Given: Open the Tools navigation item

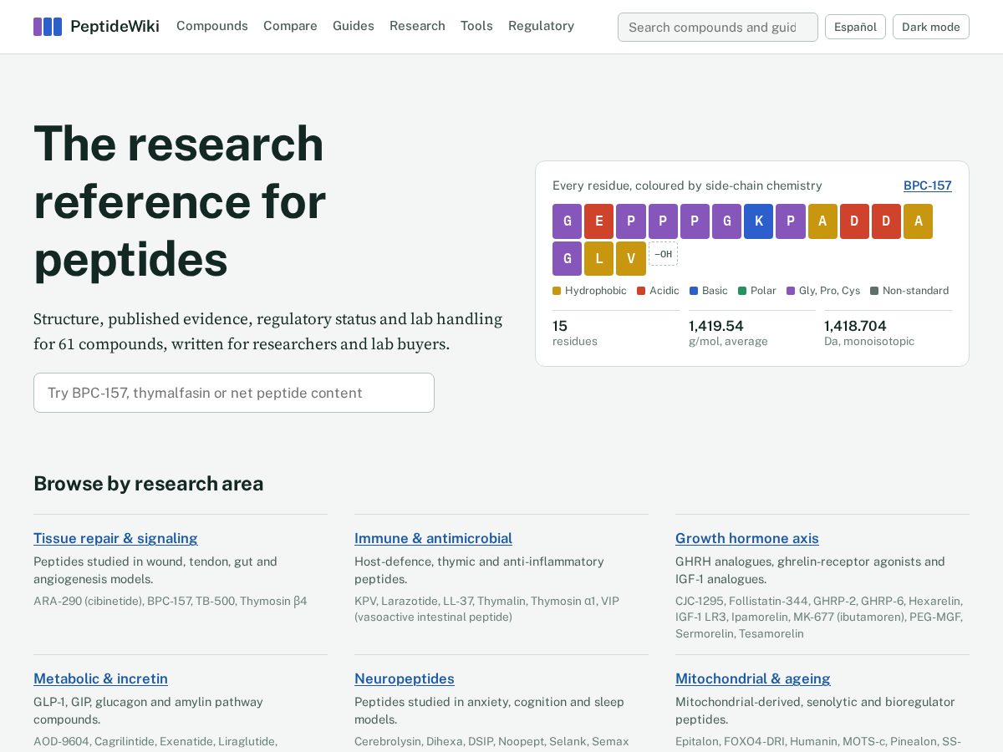Looking at the screenshot, I should click(x=476, y=26).
